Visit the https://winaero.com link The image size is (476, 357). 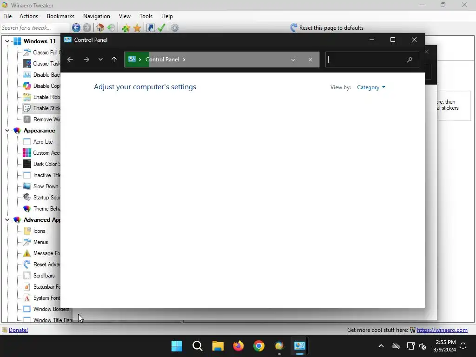442,330
